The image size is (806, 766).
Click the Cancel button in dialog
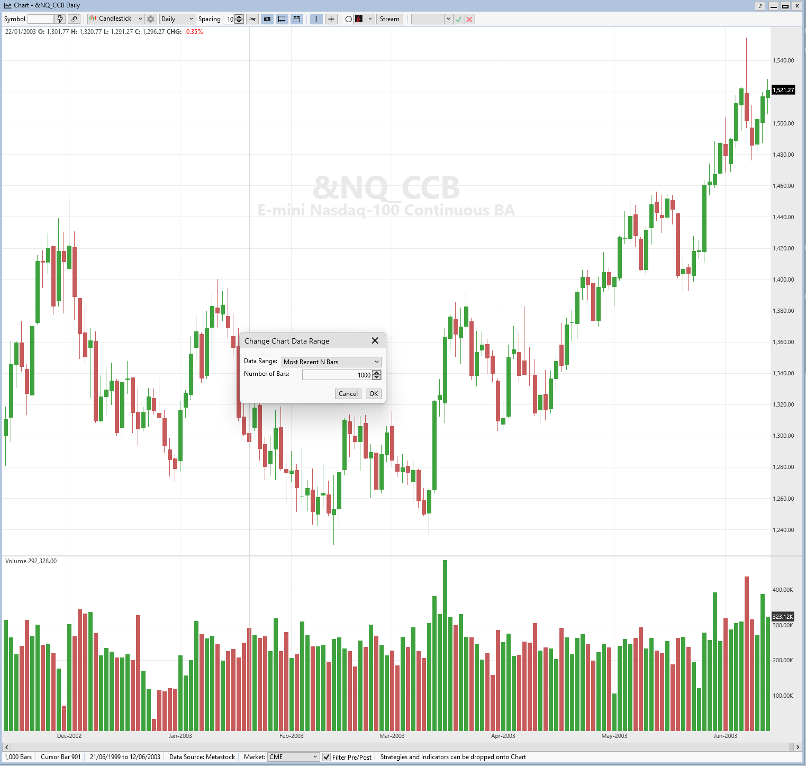[x=348, y=394]
